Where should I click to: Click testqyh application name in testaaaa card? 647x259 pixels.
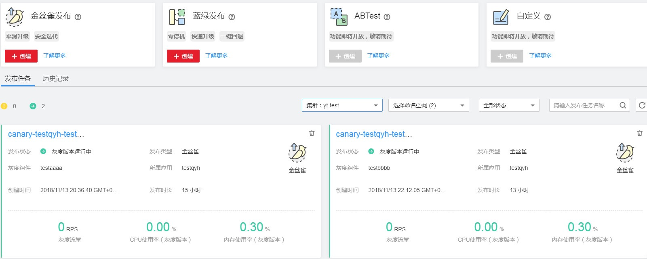(x=191, y=168)
